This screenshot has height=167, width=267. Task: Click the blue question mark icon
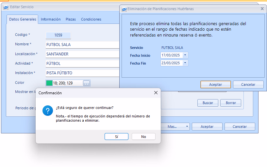point(48,111)
